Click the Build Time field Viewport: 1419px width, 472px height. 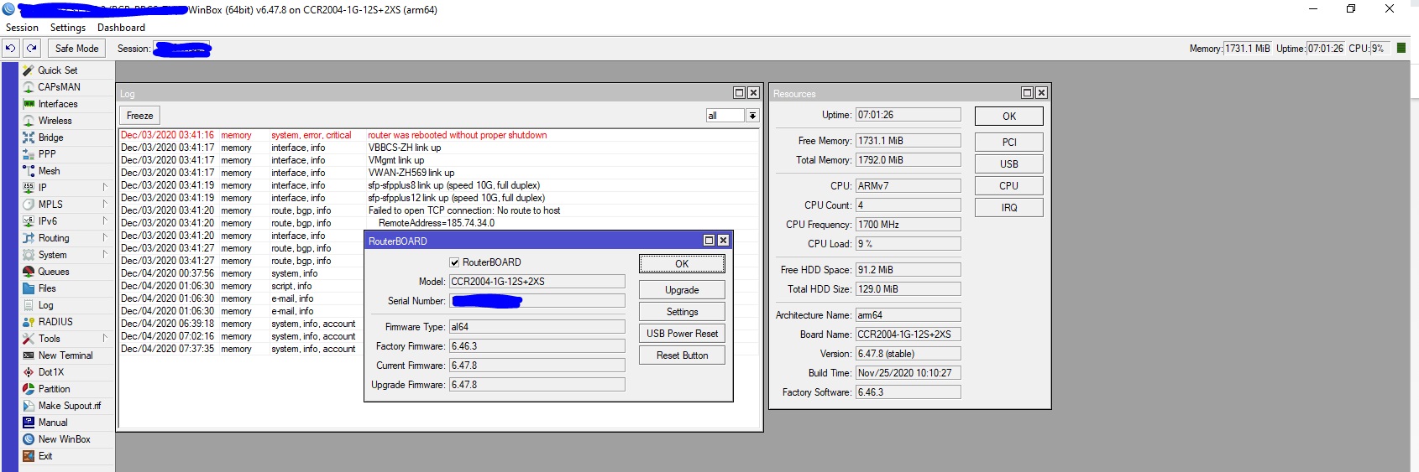point(908,373)
